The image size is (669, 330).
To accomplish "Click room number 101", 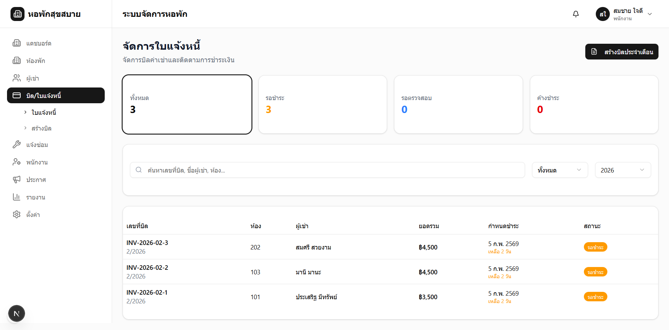I will pyautogui.click(x=255, y=297).
